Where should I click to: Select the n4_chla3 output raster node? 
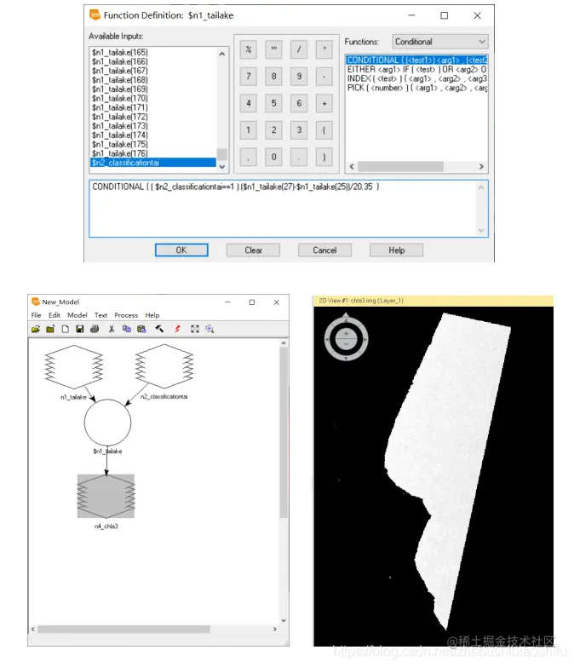coord(106,496)
